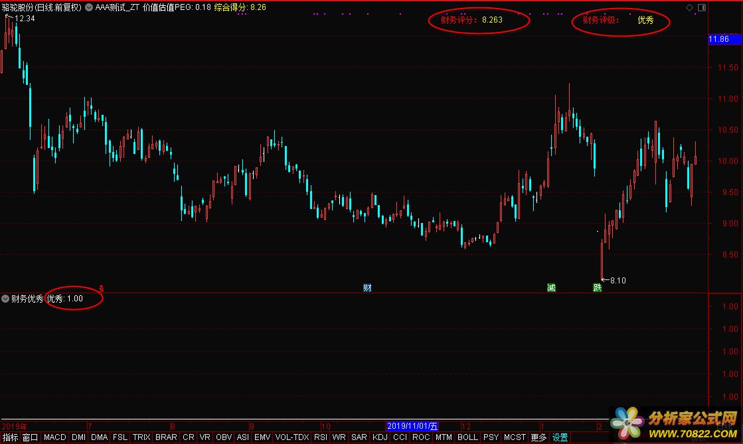Click the 价值估值PEG: 0.18 readout
This screenshot has height=444, width=743.
pyautogui.click(x=177, y=7)
